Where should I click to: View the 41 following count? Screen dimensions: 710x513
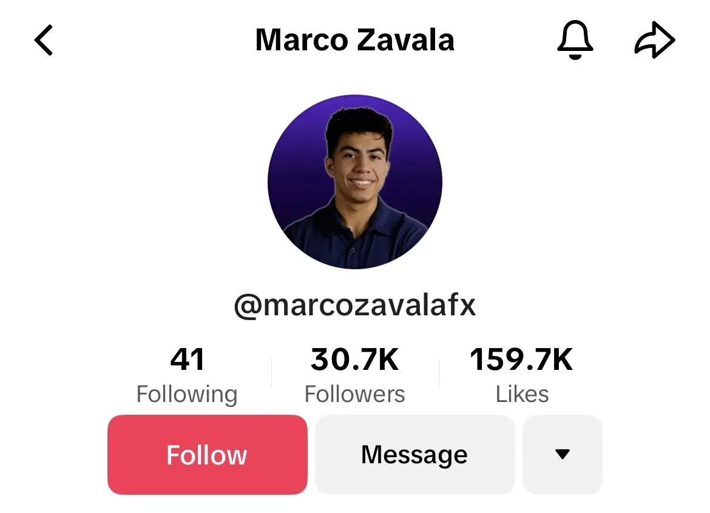188,359
